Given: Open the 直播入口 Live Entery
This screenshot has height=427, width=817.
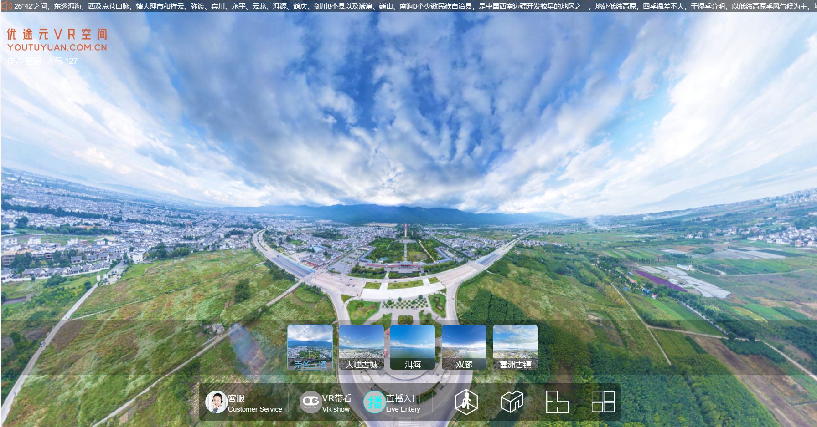Looking at the screenshot, I should (x=392, y=402).
